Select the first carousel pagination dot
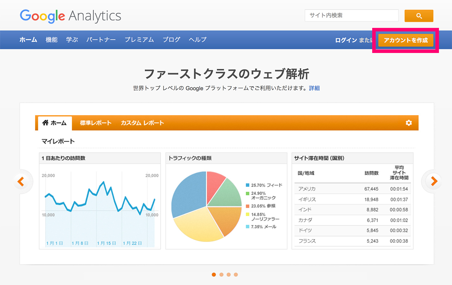Viewport: 452px width, 285px height. pos(214,274)
